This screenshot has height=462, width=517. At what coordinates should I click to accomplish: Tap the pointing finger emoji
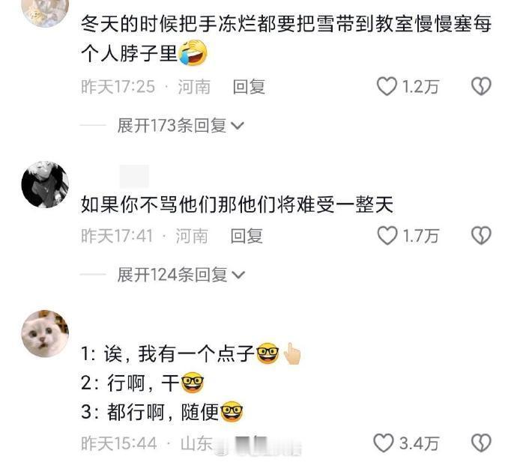291,353
